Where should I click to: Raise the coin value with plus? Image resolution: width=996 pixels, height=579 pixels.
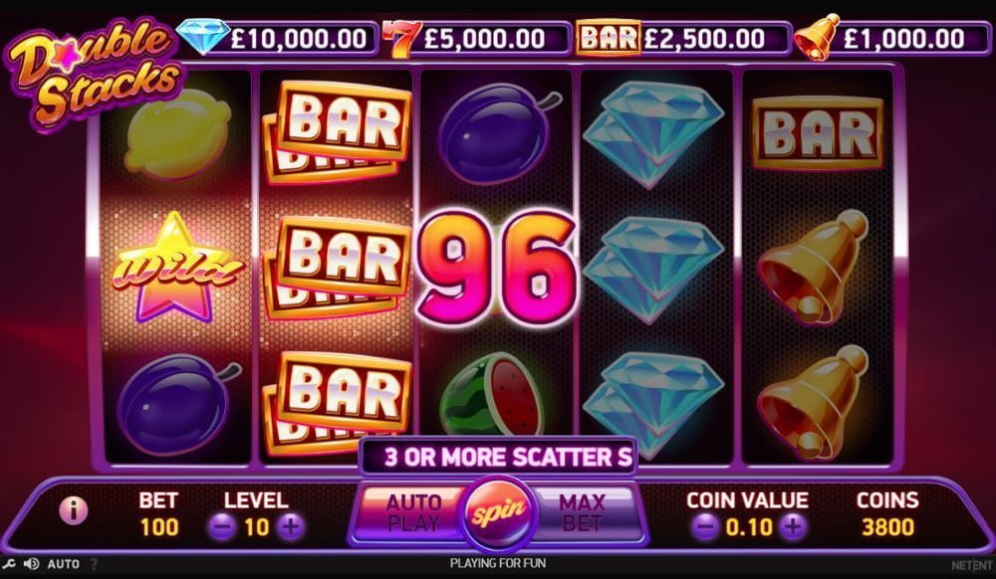(x=793, y=527)
